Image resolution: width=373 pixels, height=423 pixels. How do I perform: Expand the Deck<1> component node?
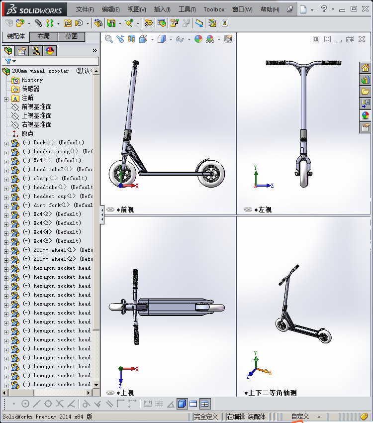coord(6,144)
